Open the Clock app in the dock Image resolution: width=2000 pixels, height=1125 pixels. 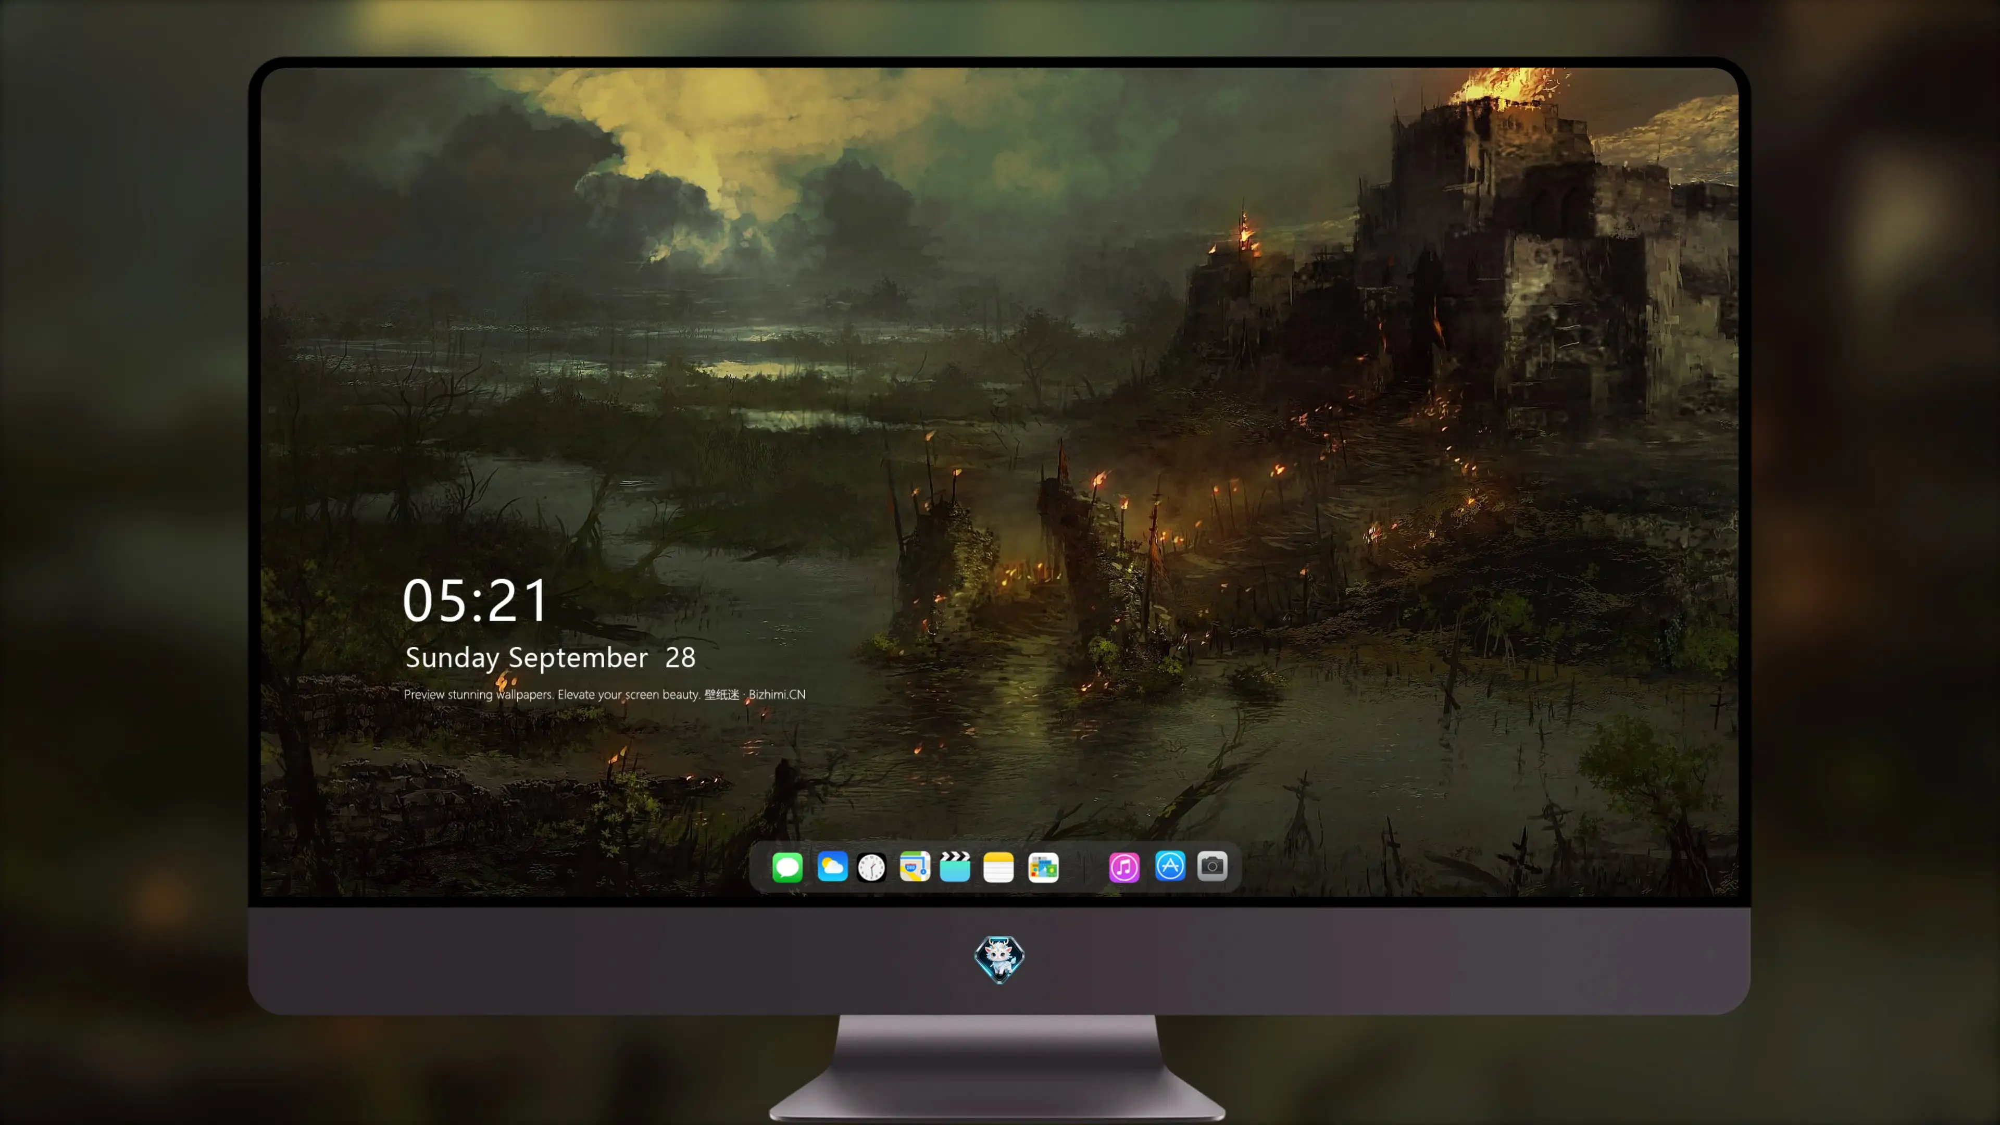871,867
